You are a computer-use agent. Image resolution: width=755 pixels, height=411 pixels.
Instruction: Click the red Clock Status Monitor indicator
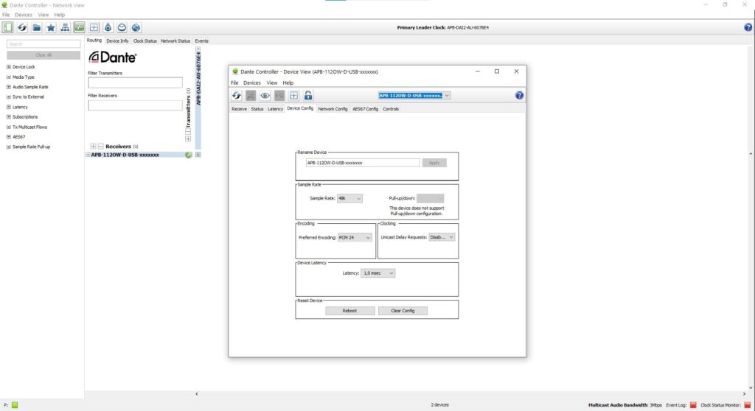[x=748, y=405]
